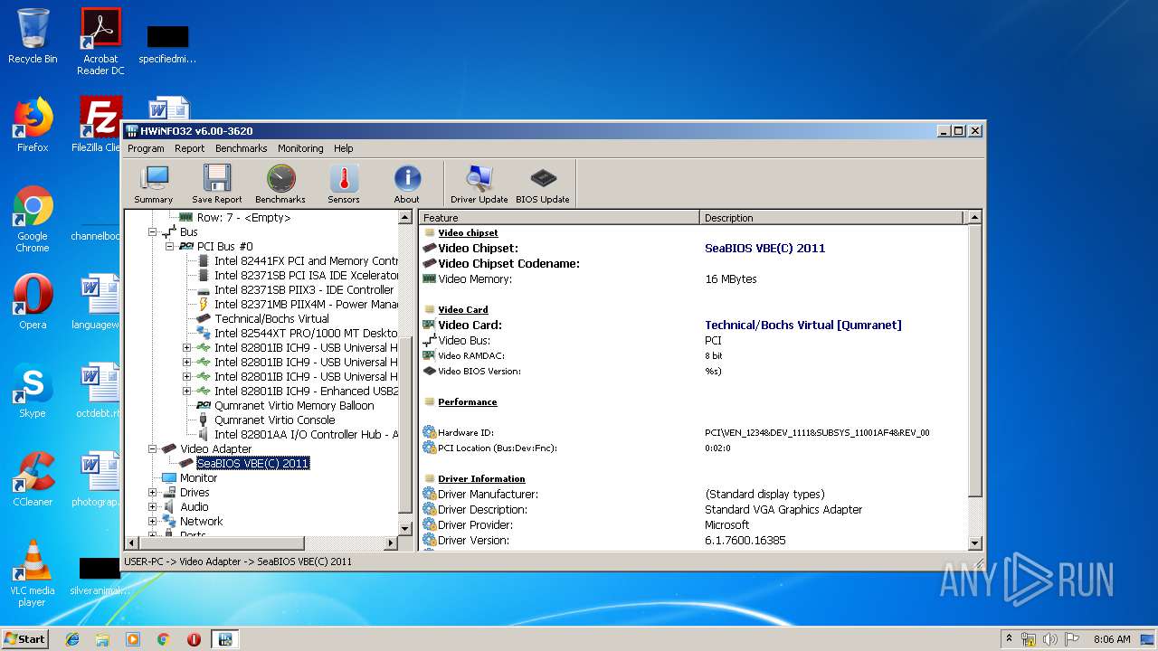Viewport: 1158px width, 651px height.
Task: Open Firefox desktop shortcut
Action: pos(33,125)
